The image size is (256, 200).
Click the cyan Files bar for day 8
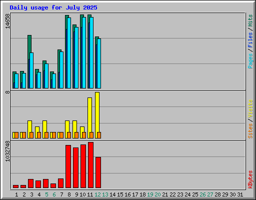point(69,53)
